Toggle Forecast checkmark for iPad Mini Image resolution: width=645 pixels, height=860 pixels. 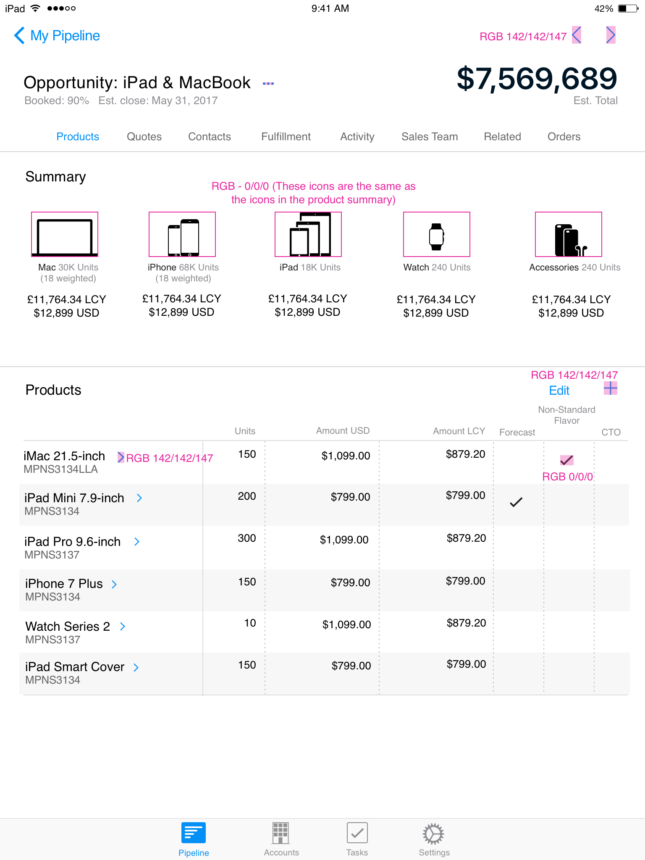coord(516,502)
